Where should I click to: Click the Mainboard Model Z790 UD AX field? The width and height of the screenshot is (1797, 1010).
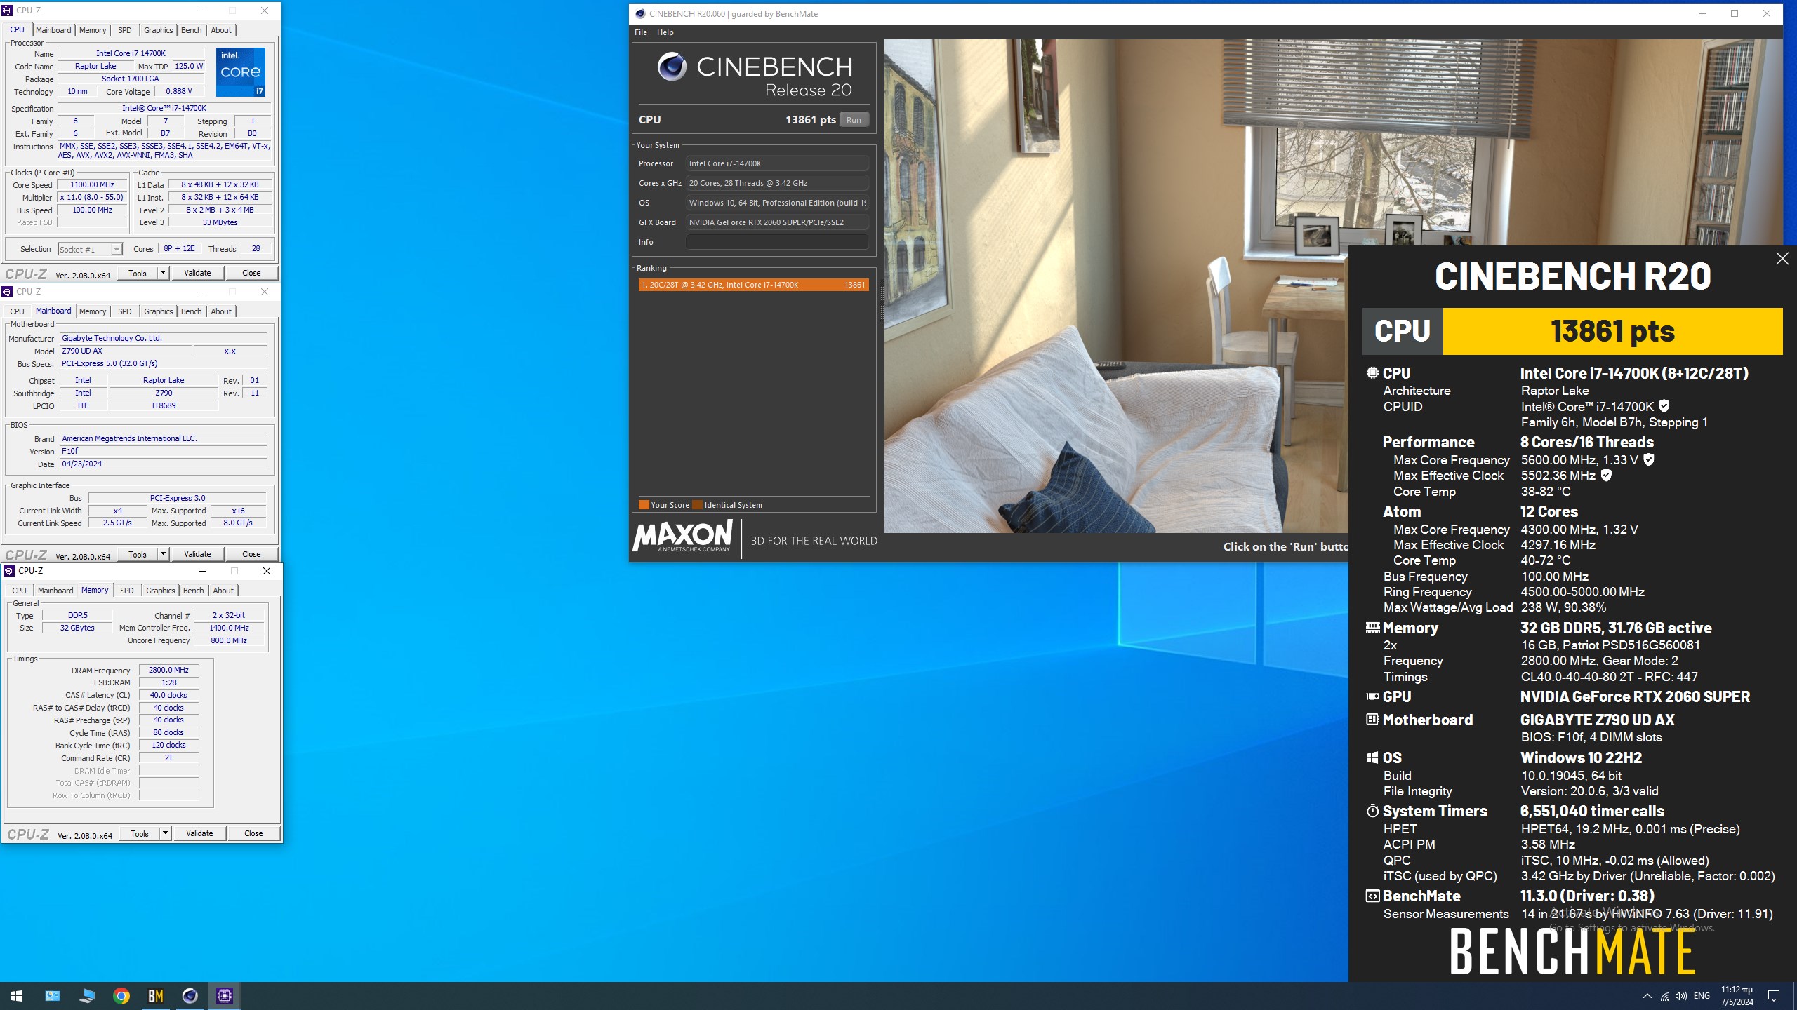coord(126,351)
